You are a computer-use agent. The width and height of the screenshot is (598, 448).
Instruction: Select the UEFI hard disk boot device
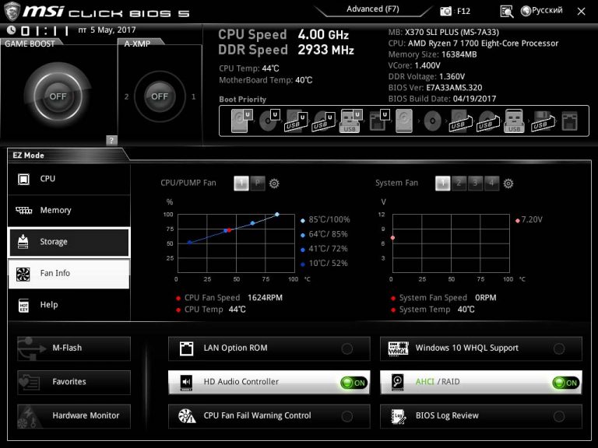241,121
